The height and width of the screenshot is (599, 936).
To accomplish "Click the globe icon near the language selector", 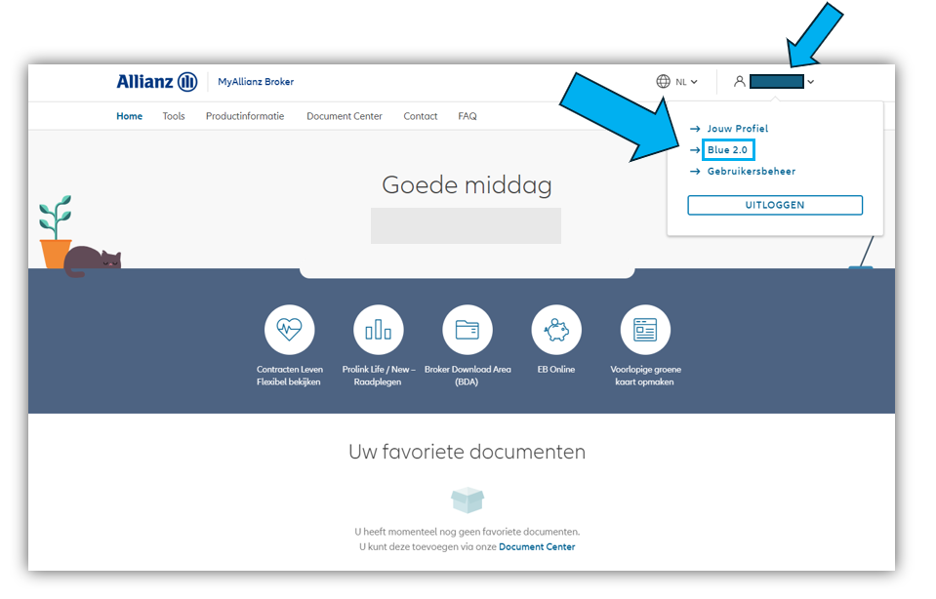I will tap(662, 81).
